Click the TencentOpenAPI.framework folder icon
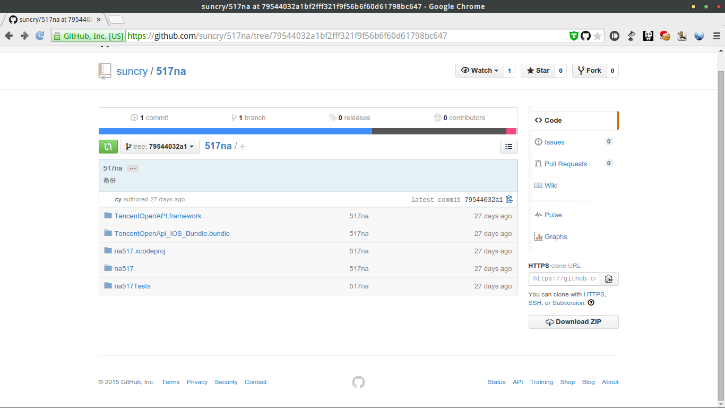Image resolution: width=725 pixels, height=408 pixels. (108, 216)
